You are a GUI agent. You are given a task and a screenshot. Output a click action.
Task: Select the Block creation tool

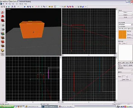(3, 29)
